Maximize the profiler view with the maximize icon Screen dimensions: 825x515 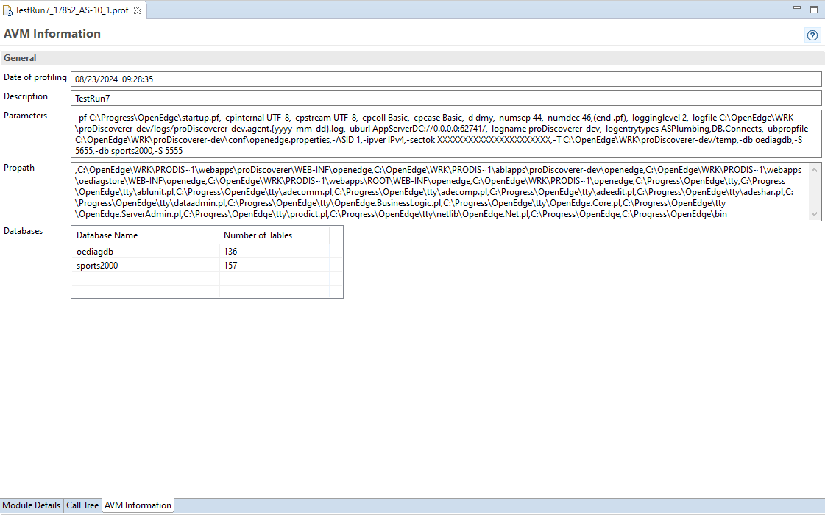[x=813, y=7]
